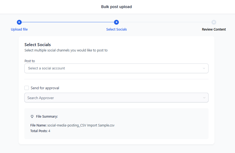Click the Select Socials section heading
Image resolution: width=235 pixels, height=153 pixels.
click(x=38, y=45)
